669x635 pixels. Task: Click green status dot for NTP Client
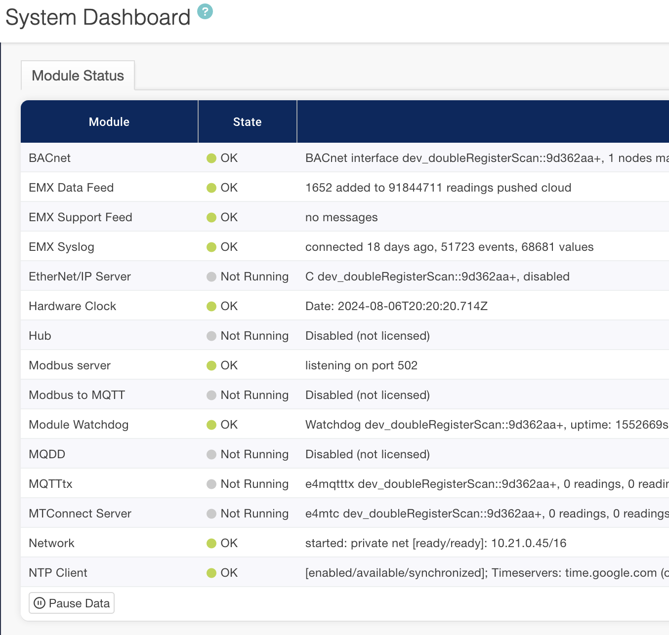pos(211,573)
